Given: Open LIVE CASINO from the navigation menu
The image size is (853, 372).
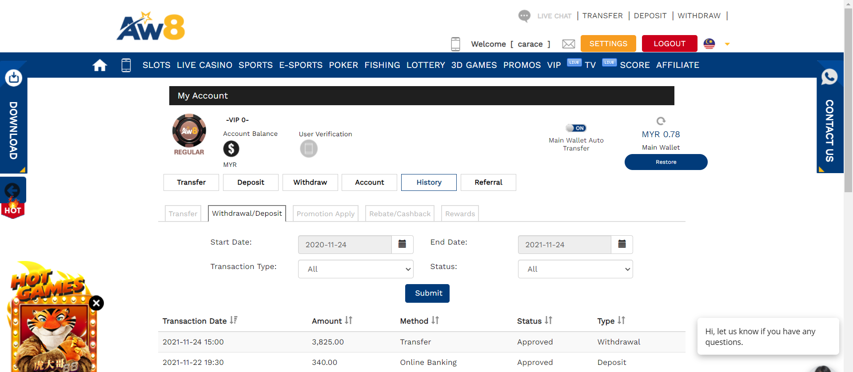Looking at the screenshot, I should (x=204, y=65).
